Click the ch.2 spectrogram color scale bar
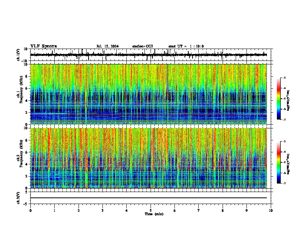This screenshot has height=236, width=305. [x=279, y=162]
